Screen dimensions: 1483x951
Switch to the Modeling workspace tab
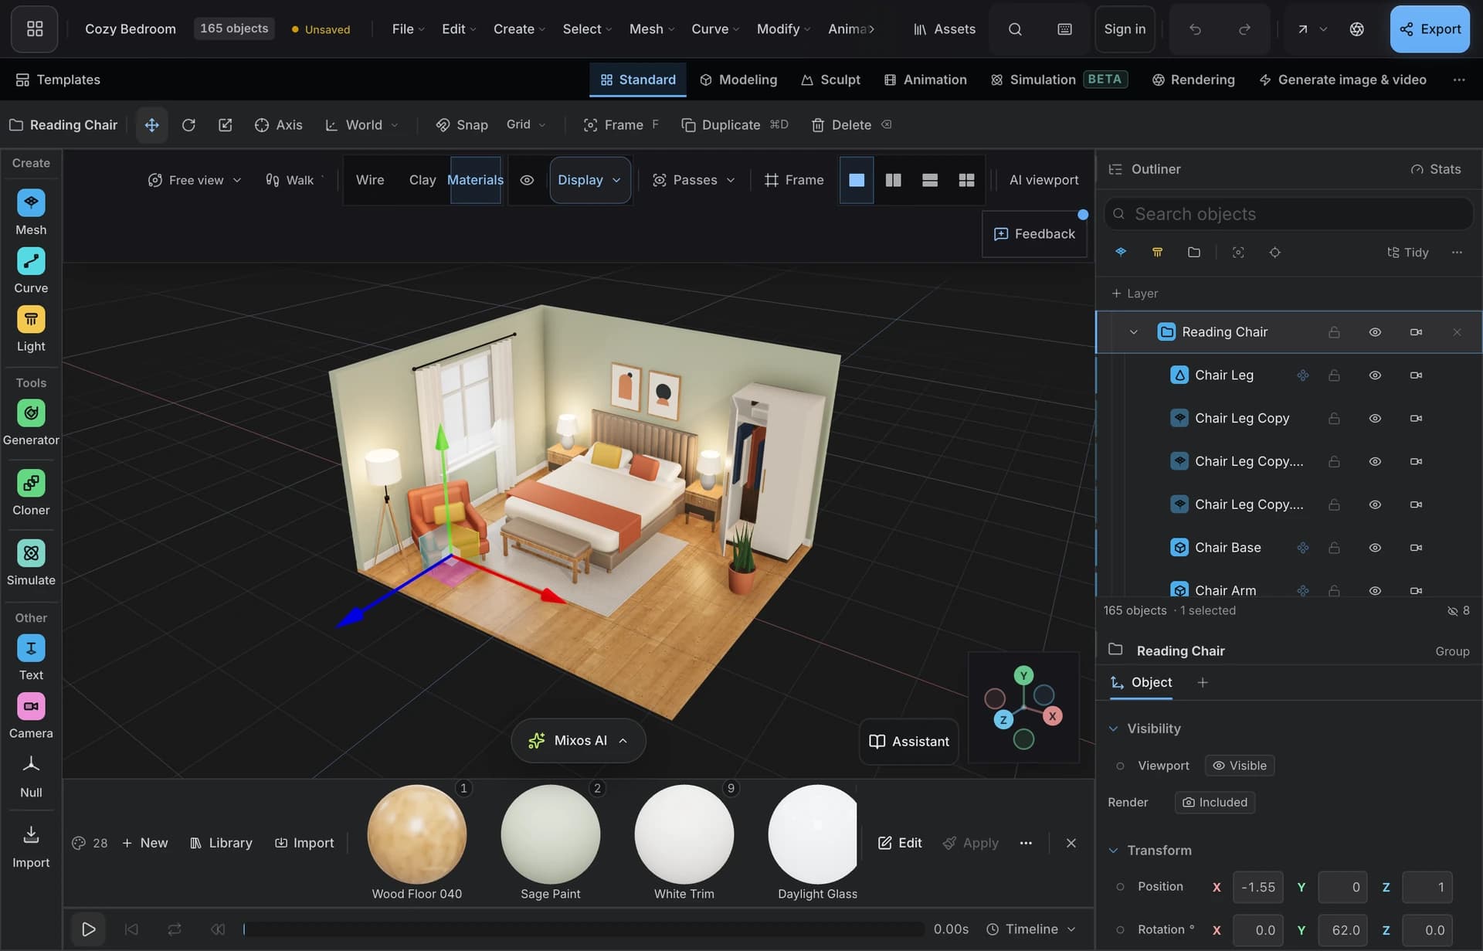point(738,80)
